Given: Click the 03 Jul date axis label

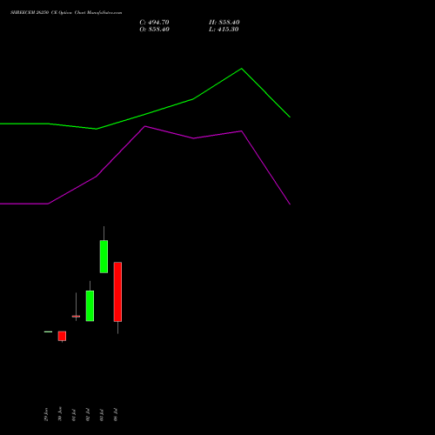Looking at the screenshot, I should click(x=102, y=415).
